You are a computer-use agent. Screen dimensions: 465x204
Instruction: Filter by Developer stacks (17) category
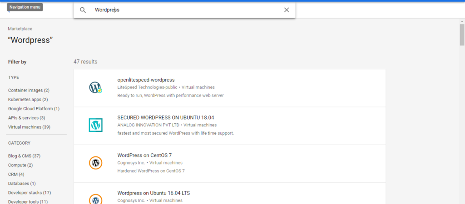click(30, 193)
